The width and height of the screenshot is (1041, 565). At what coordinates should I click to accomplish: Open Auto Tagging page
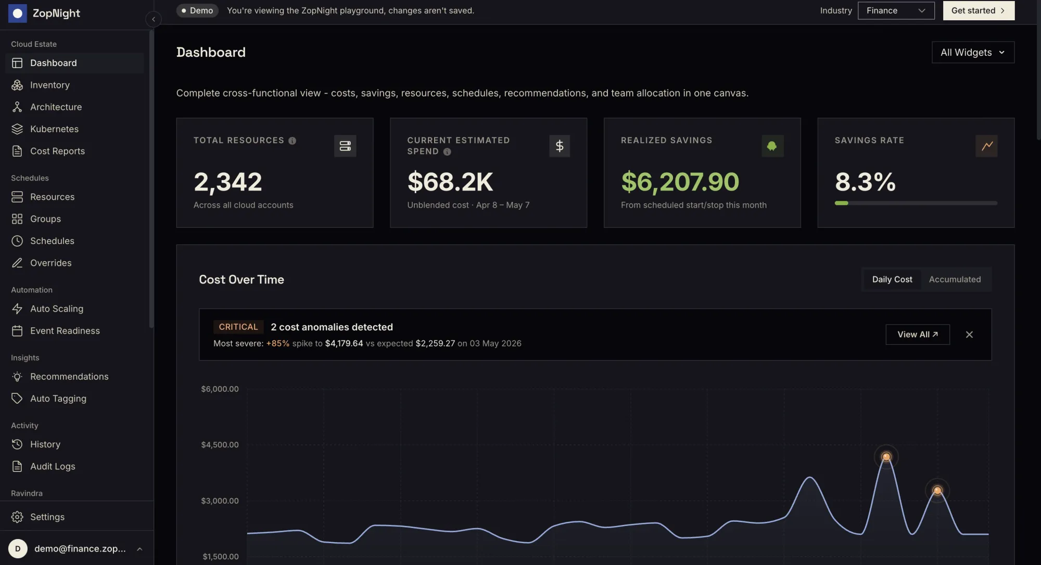[74, 399]
